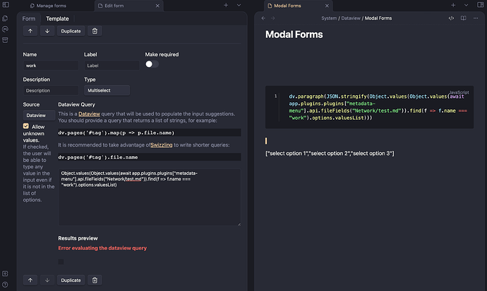The height and width of the screenshot is (291, 487).
Task: Open the Dataview link
Action: tap(89, 113)
